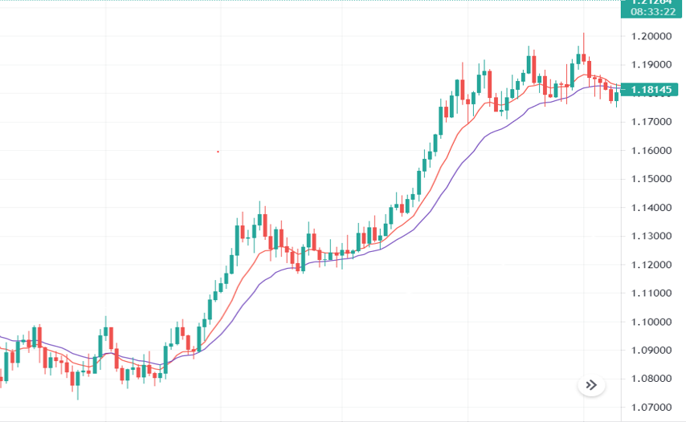
Task: Click the small red dot marker on chart
Action: [218, 152]
